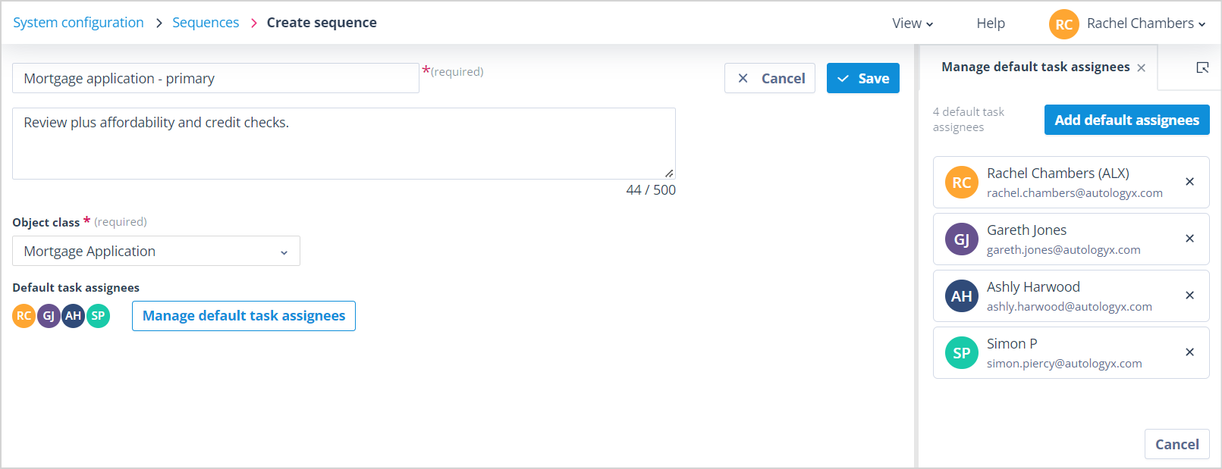1222x469 pixels.
Task: Click the pop-out panel icon
Action: click(1202, 67)
